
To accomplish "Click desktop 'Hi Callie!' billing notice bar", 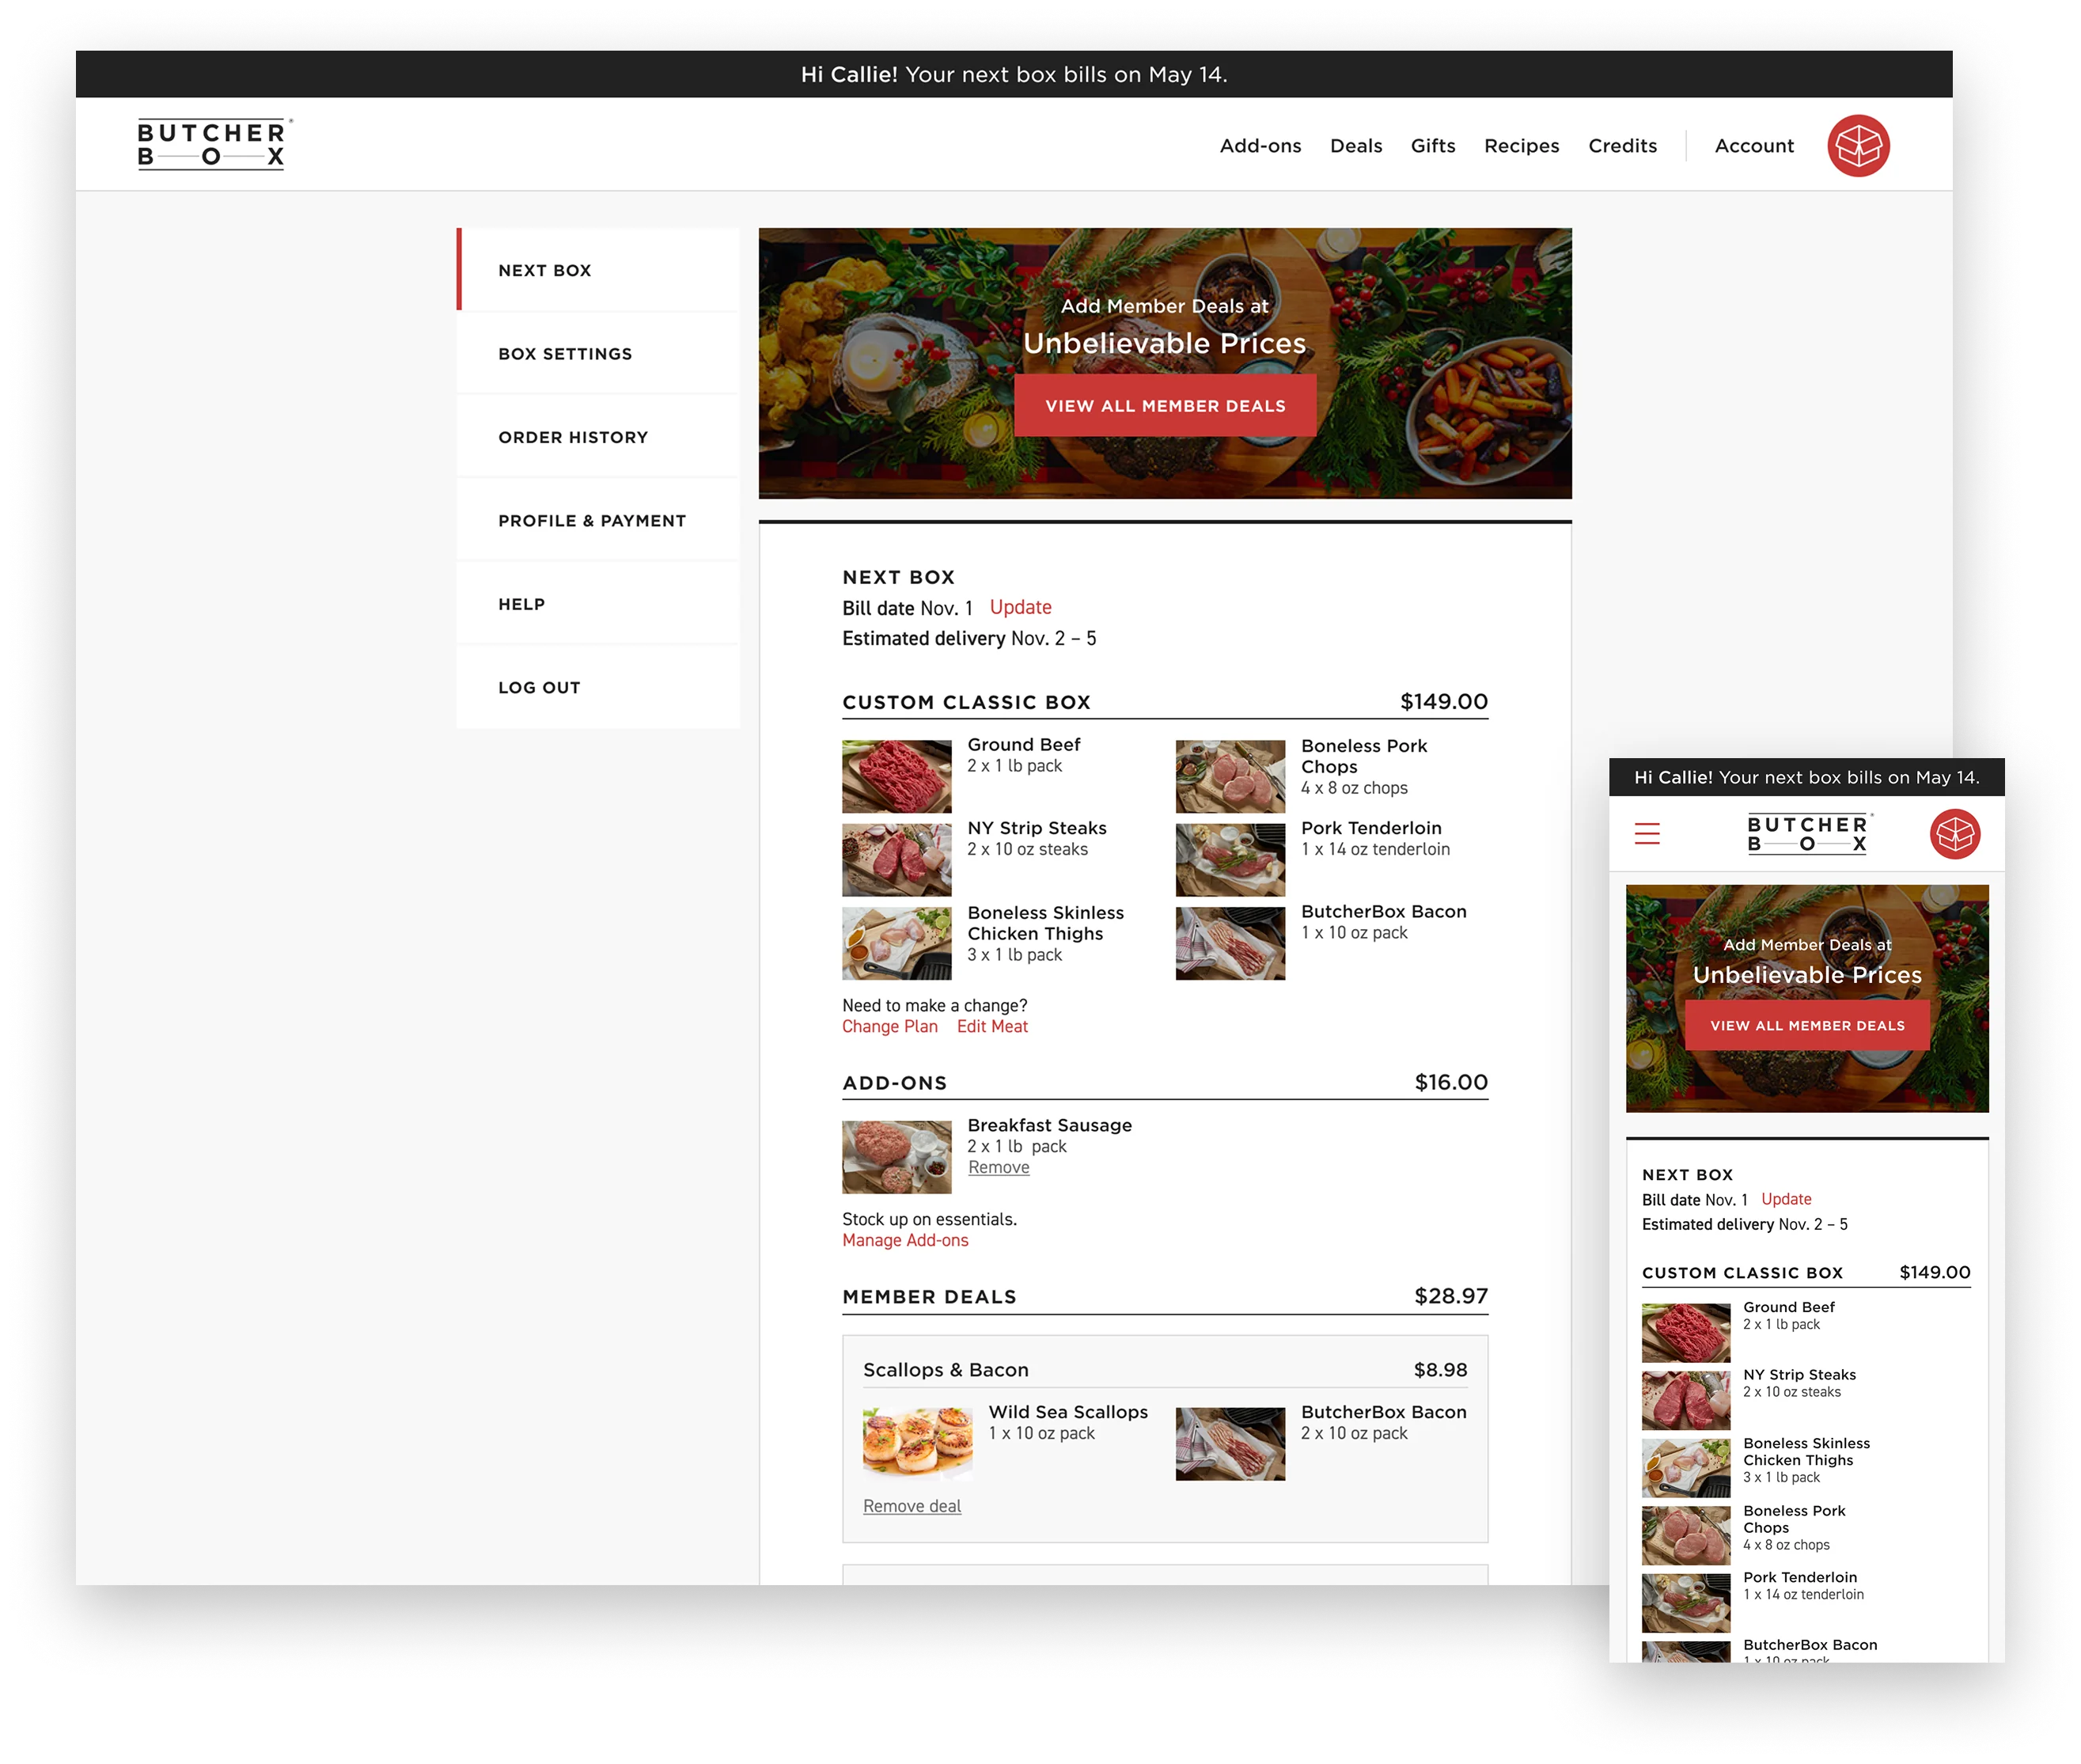I will tap(1013, 74).
